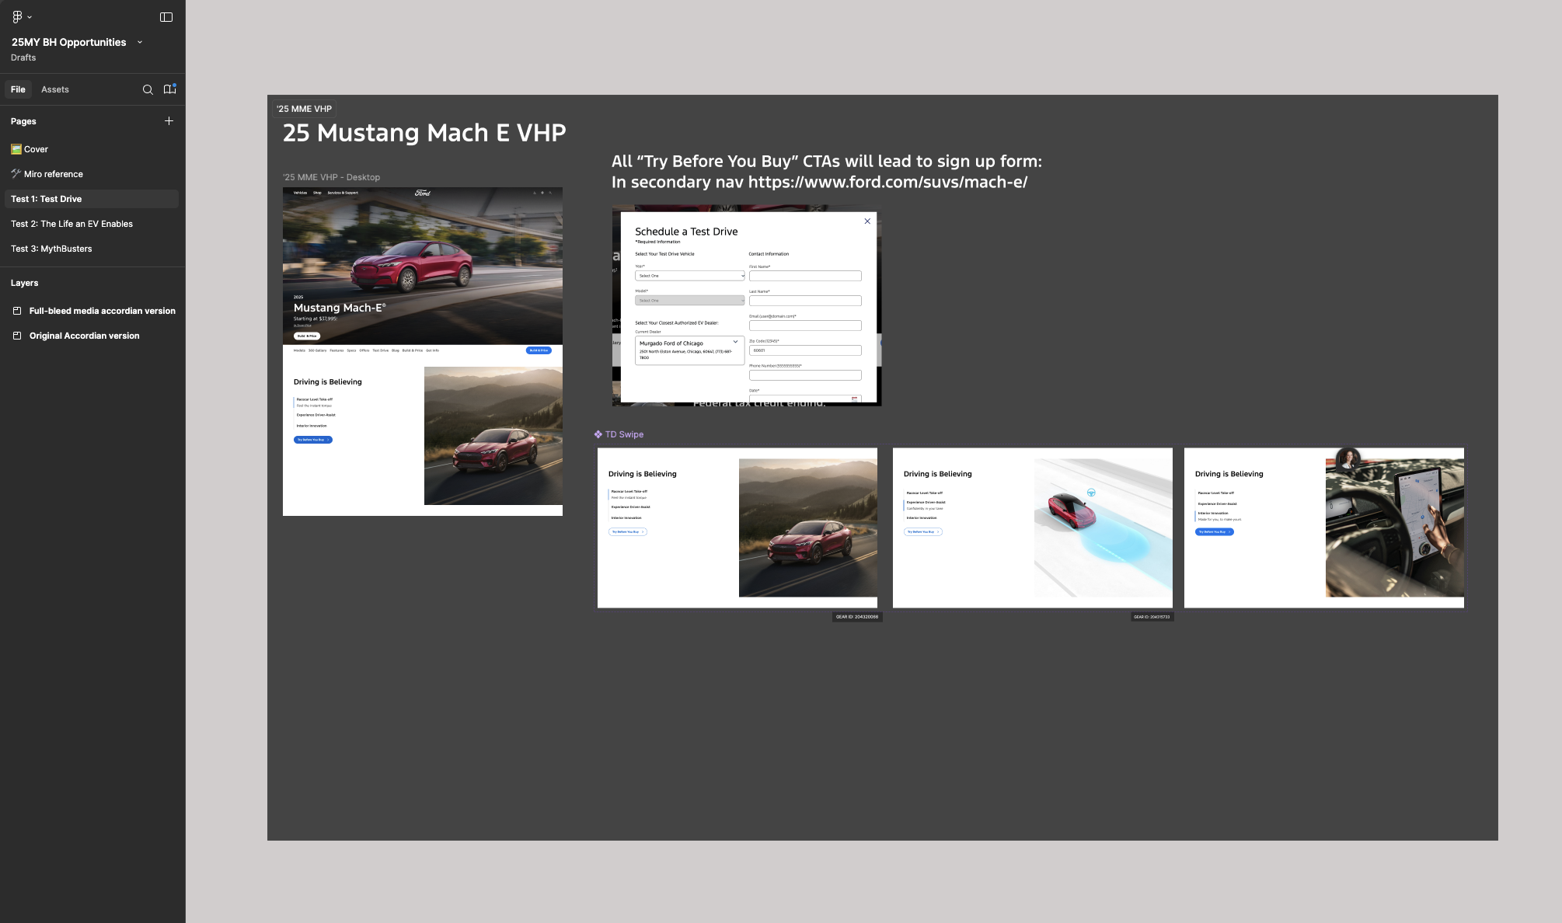Add a new page with the plus icon
The height and width of the screenshot is (923, 1562).
[x=169, y=121]
